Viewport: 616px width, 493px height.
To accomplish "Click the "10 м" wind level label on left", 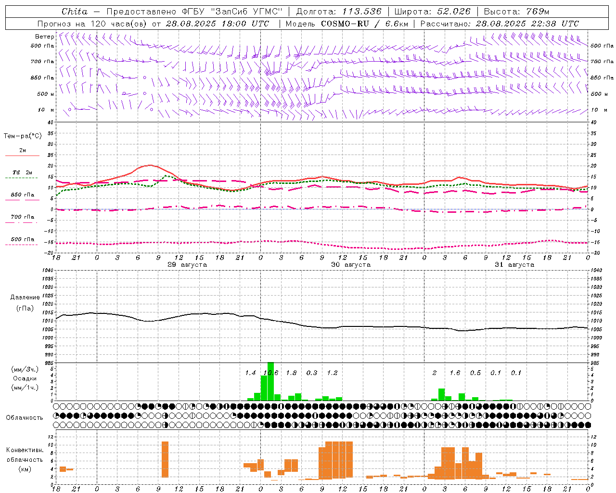I will click(x=46, y=110).
